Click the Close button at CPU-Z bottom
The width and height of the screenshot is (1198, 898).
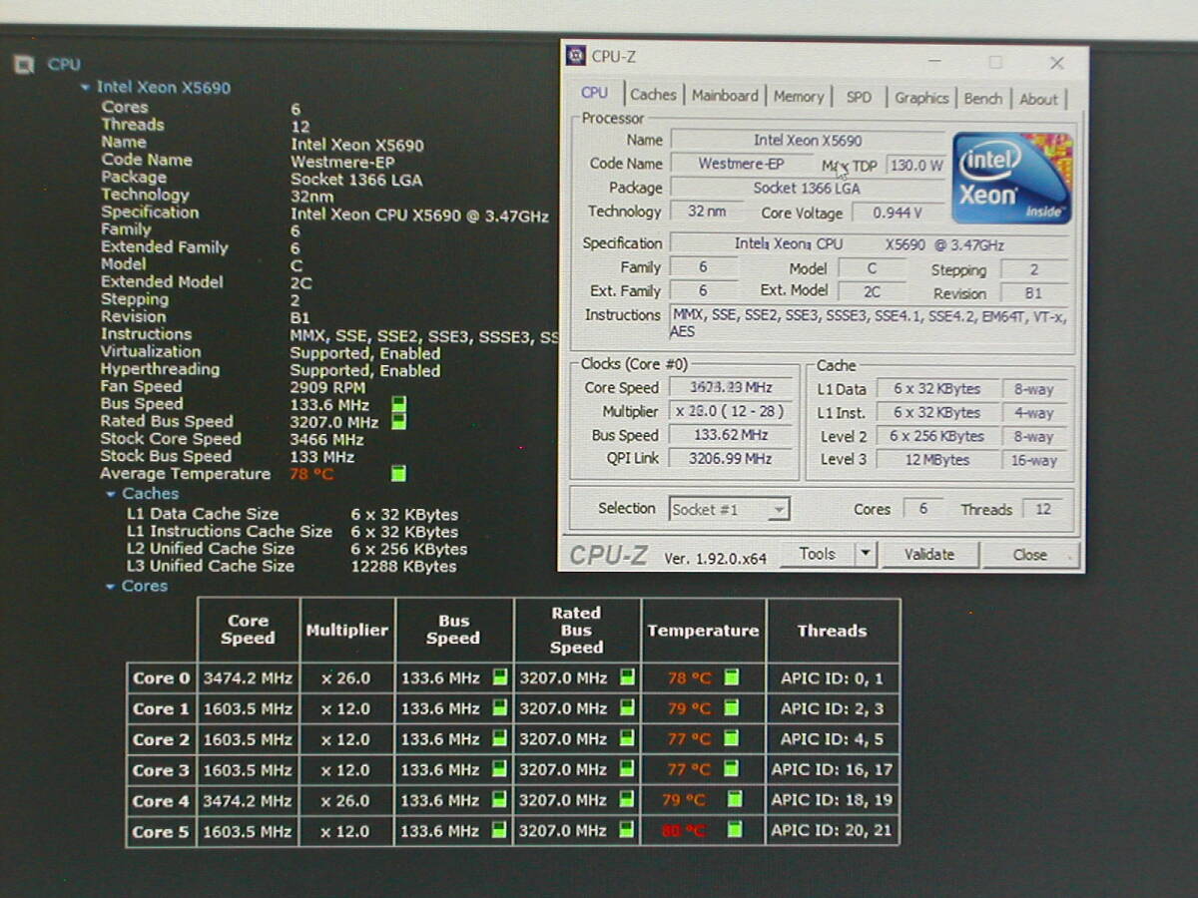1030,556
